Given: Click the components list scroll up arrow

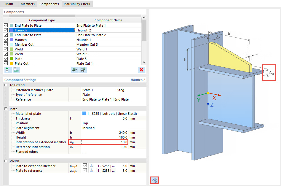Looking at the screenshot, I should [x=144, y=17].
